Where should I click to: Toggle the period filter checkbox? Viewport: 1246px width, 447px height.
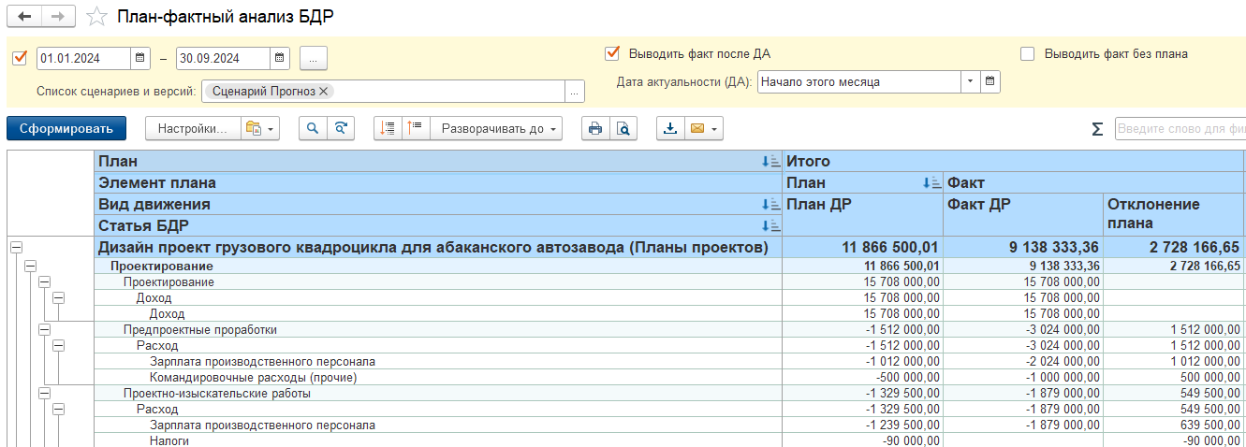click(20, 58)
